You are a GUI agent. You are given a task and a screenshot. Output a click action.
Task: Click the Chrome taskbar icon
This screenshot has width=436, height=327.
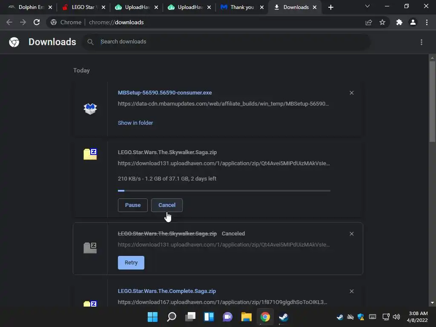coord(265,317)
